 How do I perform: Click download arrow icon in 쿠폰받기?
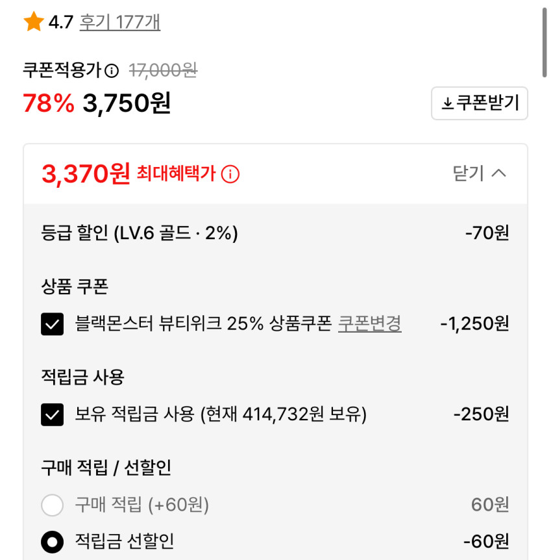447,104
